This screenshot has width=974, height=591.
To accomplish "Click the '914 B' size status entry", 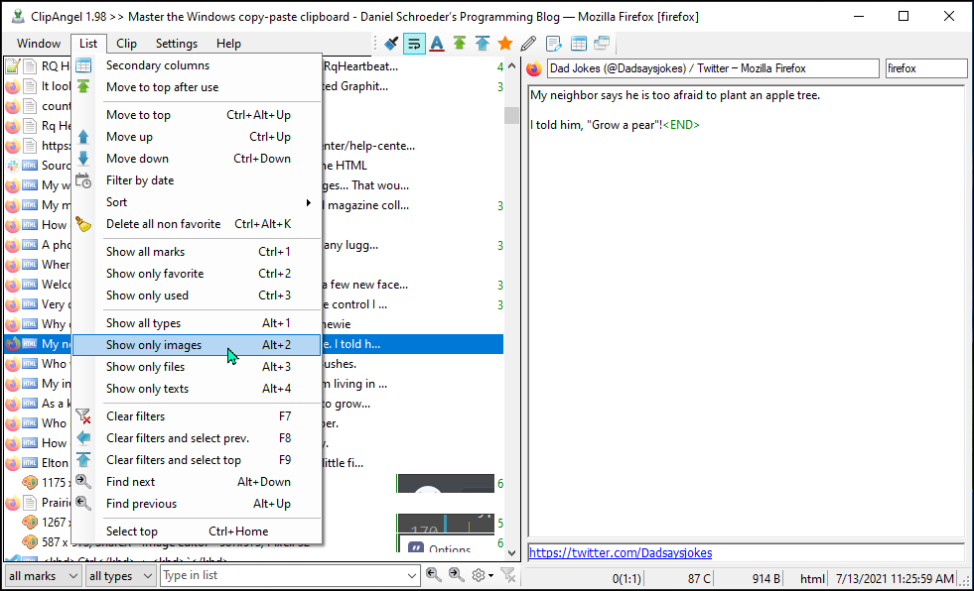I will 766,578.
